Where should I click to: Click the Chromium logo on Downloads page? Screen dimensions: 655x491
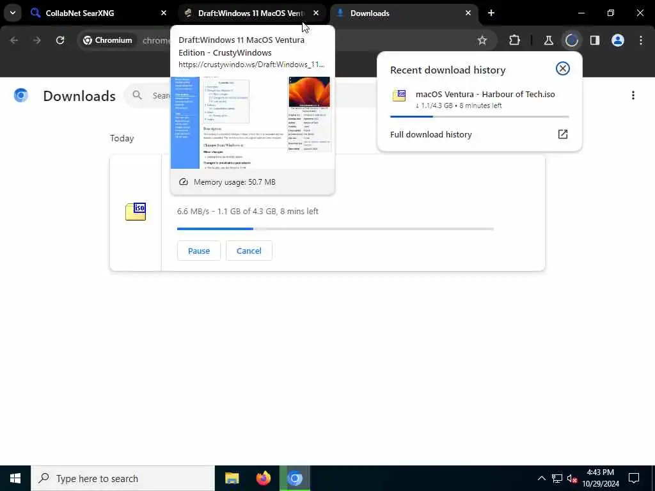point(21,95)
